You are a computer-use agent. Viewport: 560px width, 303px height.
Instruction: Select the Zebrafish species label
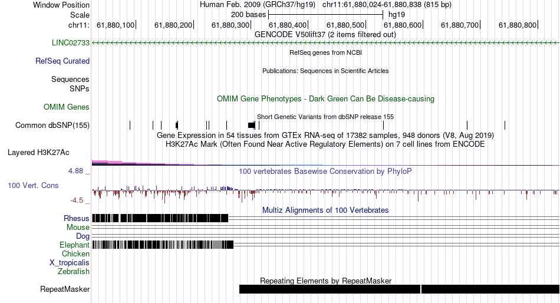coord(74,272)
